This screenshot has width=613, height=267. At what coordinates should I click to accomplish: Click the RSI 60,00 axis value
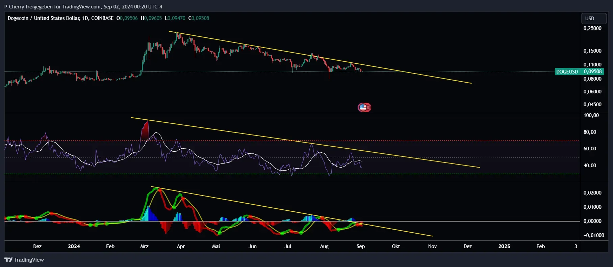(590, 149)
